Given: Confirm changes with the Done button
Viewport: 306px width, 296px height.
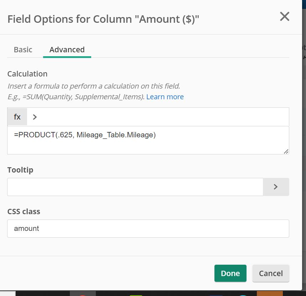Looking at the screenshot, I should click(x=230, y=273).
